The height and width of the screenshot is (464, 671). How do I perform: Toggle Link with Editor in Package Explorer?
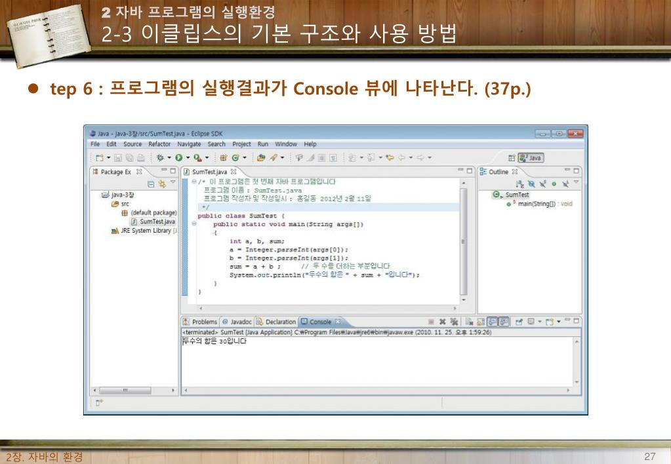click(162, 184)
